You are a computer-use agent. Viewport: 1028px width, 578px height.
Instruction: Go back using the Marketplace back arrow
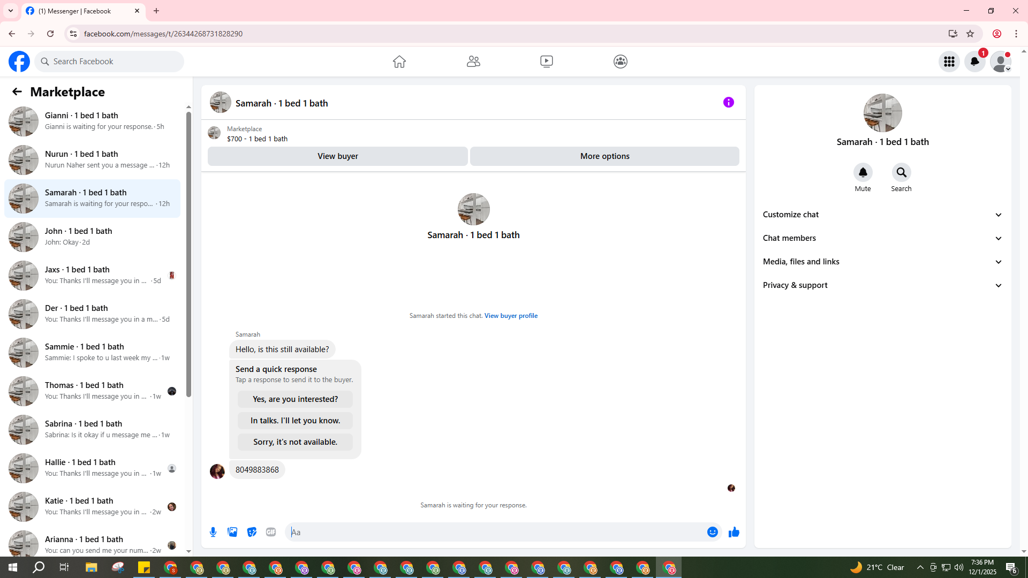[x=17, y=92]
